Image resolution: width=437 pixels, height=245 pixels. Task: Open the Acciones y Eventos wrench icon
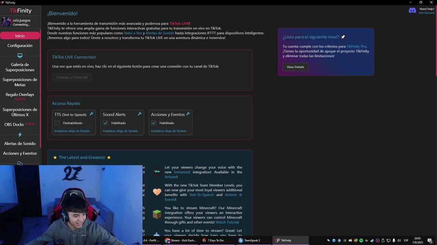[x=188, y=114]
